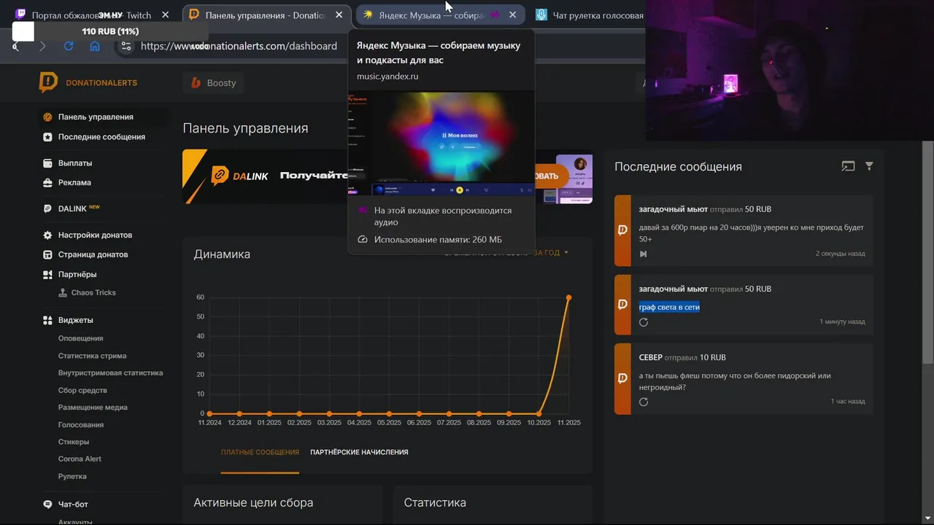Close the Яндекс Музыка browser tab
The height and width of the screenshot is (525, 934).
(512, 15)
